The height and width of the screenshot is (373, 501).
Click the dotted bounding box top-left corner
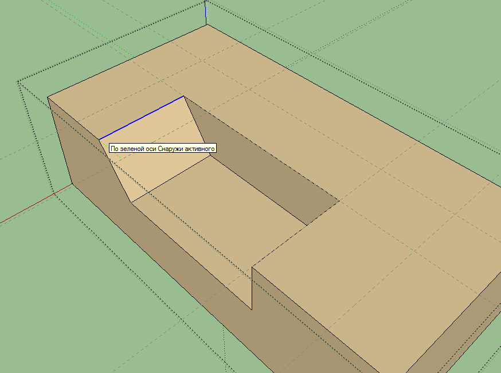18,81
